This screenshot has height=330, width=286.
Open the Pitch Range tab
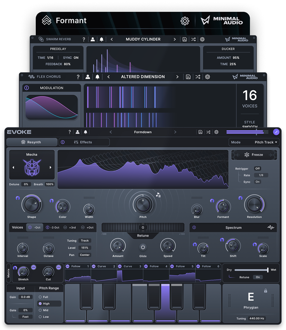[x=49, y=288]
